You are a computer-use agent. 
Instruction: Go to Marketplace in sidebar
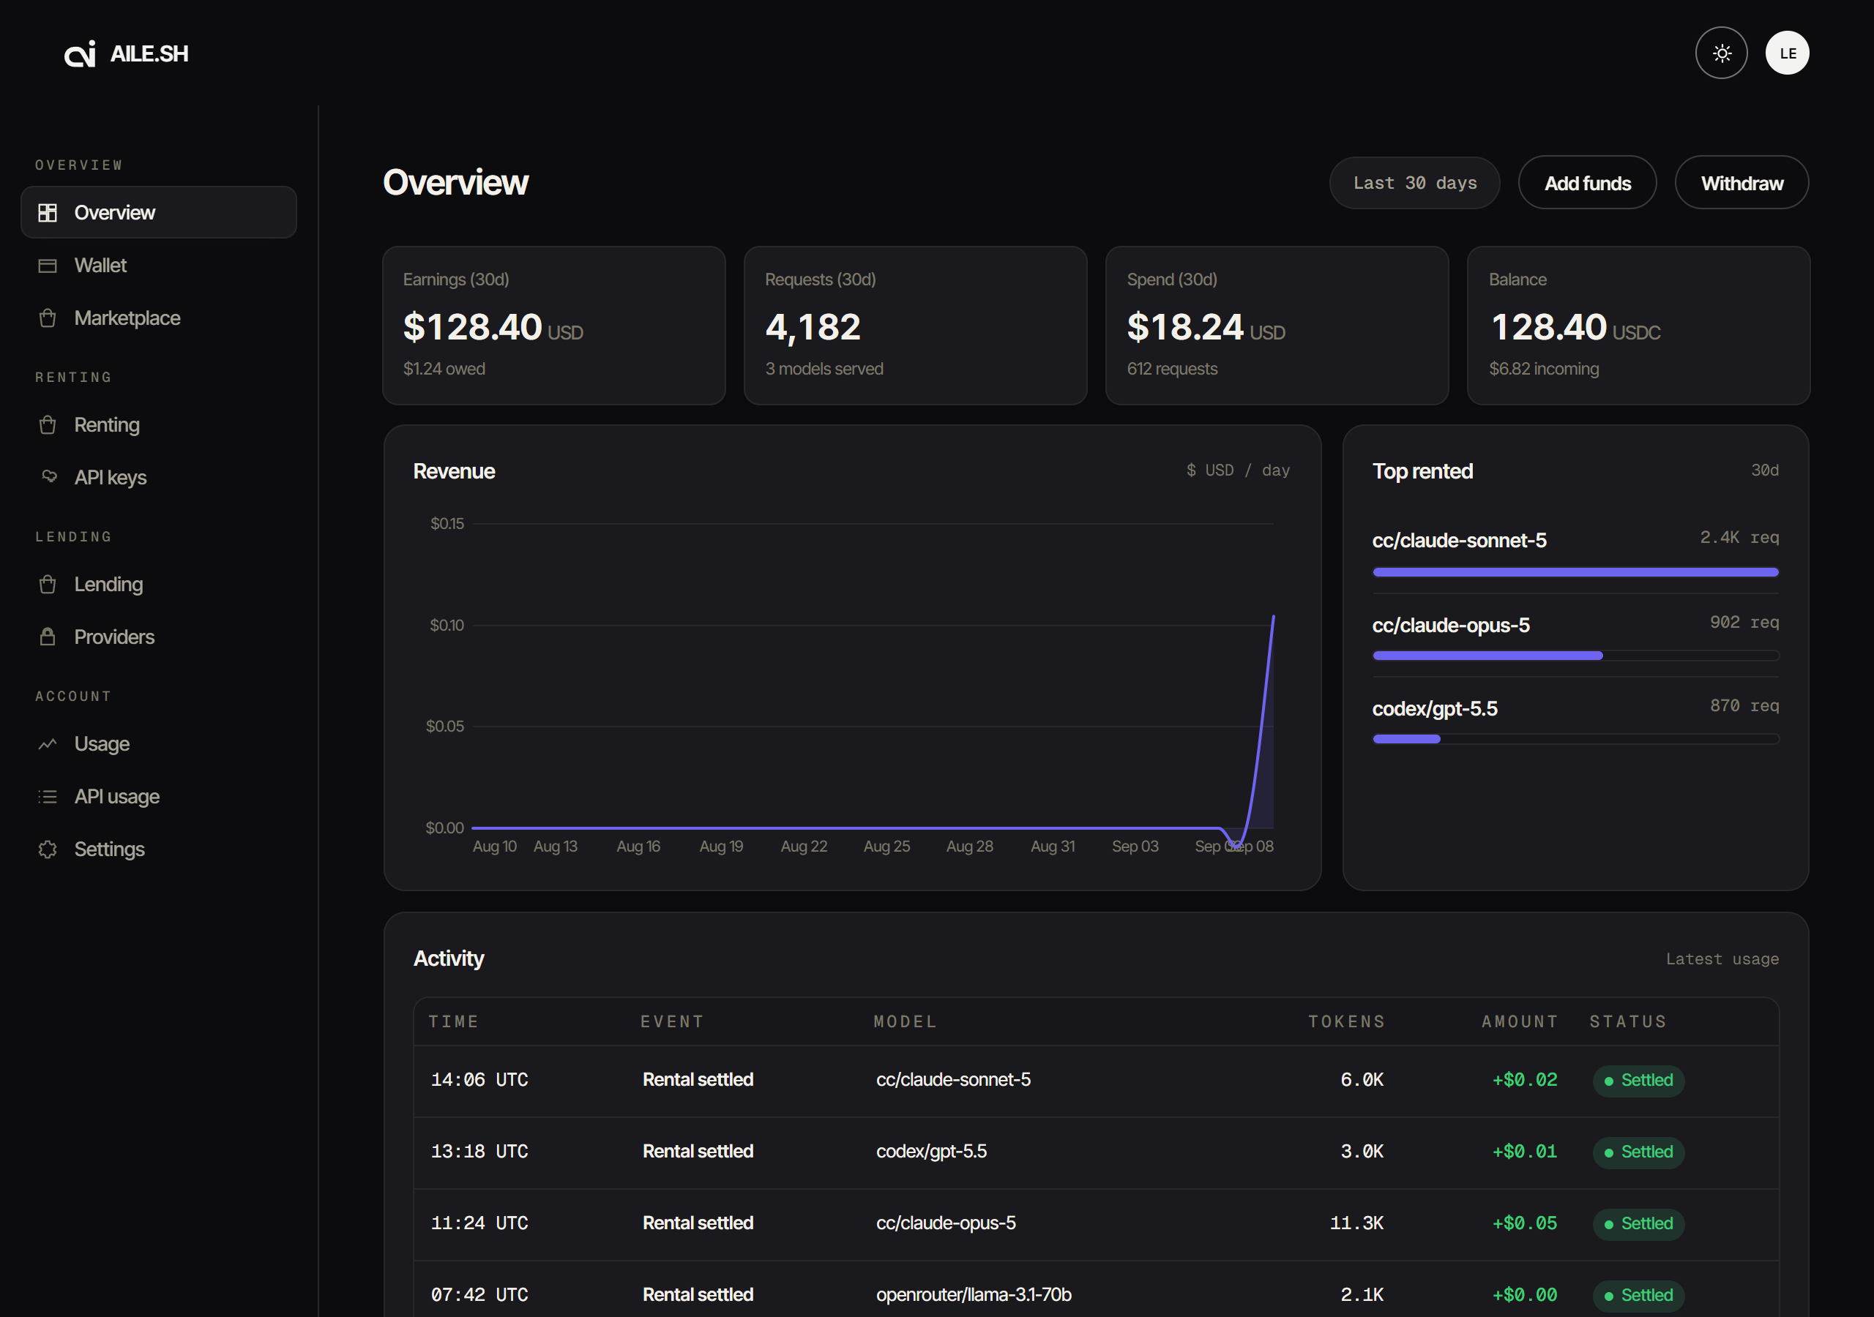(x=158, y=318)
